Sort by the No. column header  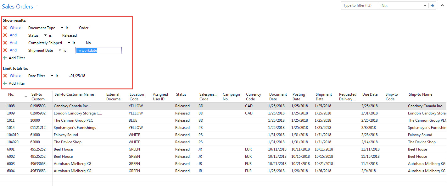point(11,94)
